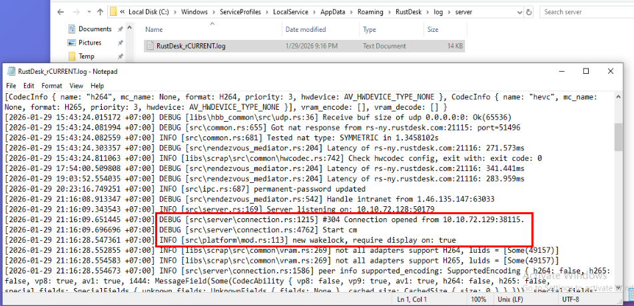This screenshot has height=306, width=634.
Task: Click the folder icon in address bar
Action: [114, 12]
